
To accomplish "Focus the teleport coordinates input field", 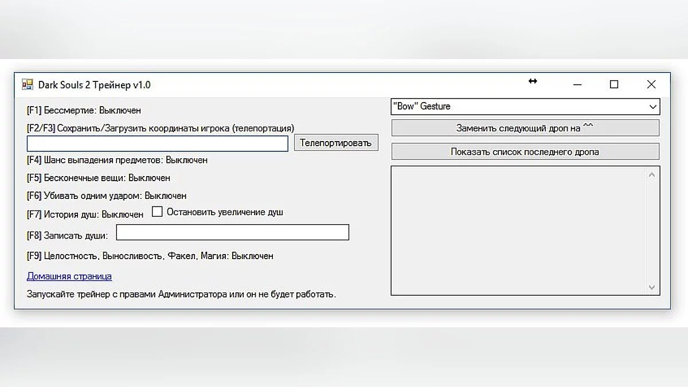I will pos(157,143).
